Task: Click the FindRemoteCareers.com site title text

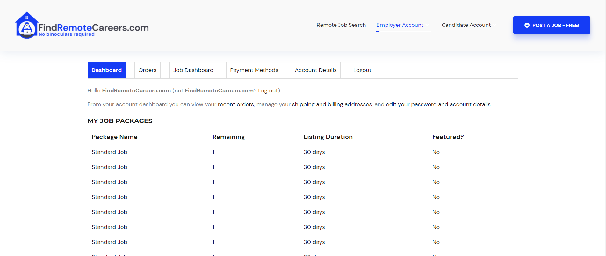Action: tap(93, 28)
